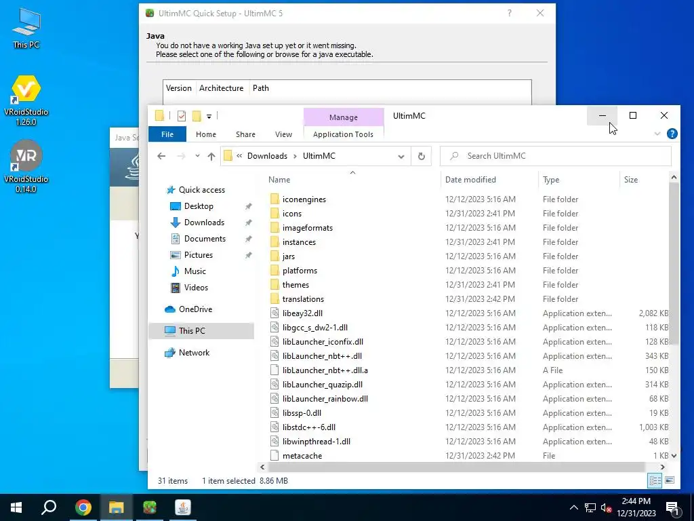The image size is (694, 521).
Task: Select the jars folder
Action: click(x=289, y=256)
